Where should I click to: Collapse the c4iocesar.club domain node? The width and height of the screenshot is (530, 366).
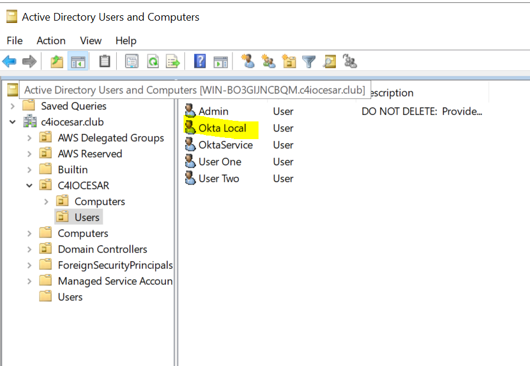pyautogui.click(x=12, y=122)
